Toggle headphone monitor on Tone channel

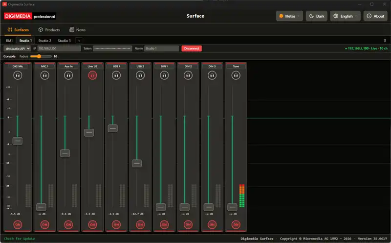click(236, 75)
